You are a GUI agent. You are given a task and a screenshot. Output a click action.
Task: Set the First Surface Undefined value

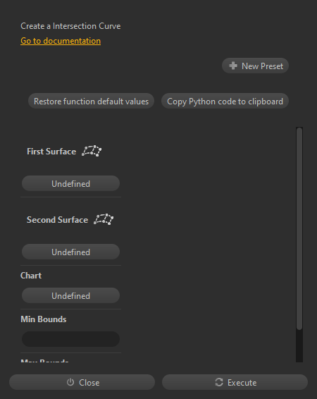coord(70,183)
